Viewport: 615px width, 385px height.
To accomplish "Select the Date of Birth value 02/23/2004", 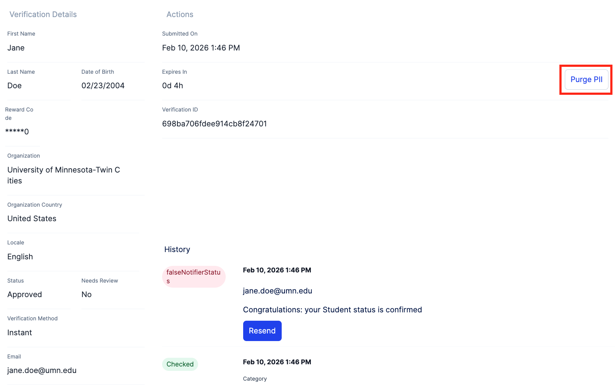I will pos(103,86).
